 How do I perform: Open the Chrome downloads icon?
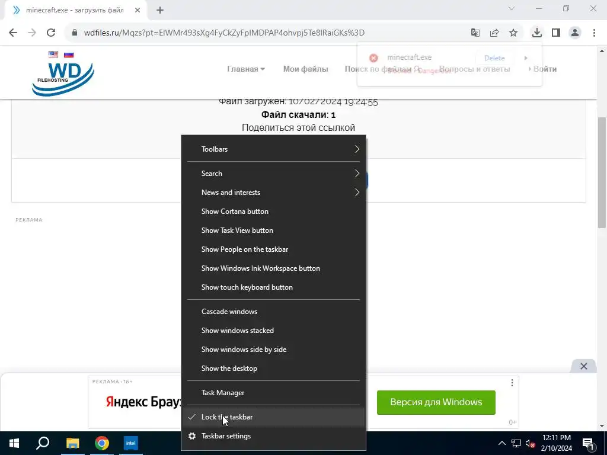[537, 33]
